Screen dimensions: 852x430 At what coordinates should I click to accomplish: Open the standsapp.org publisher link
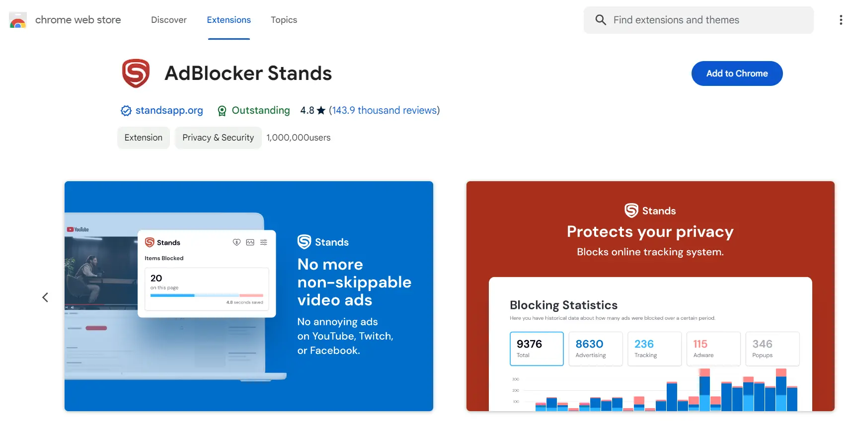point(169,110)
